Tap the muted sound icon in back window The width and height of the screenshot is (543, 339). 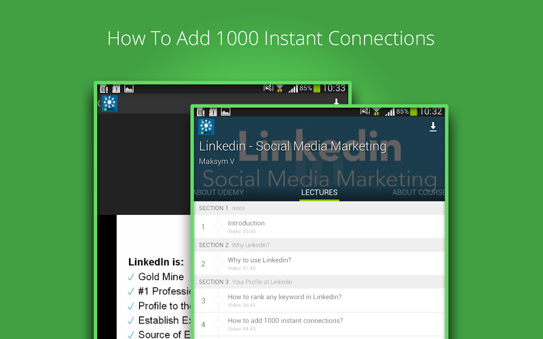pos(268,88)
